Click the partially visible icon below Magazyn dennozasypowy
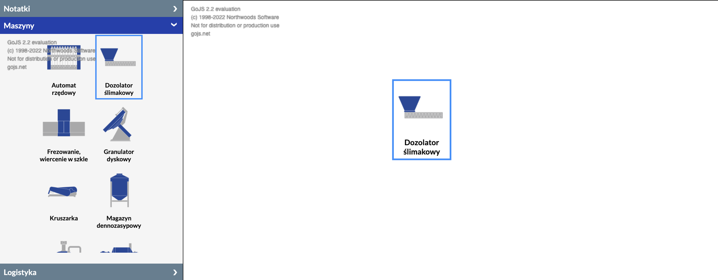Image resolution: width=718 pixels, height=280 pixels. (120, 249)
